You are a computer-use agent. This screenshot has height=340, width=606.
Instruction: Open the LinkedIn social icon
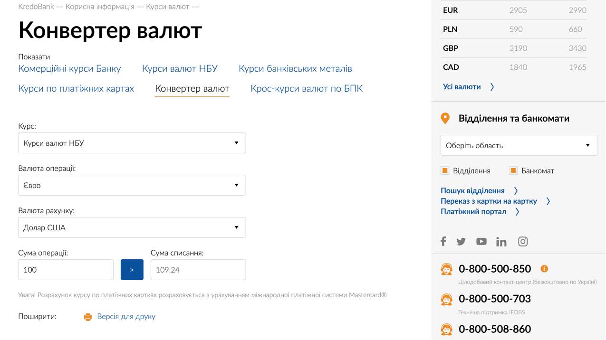pyautogui.click(x=501, y=242)
